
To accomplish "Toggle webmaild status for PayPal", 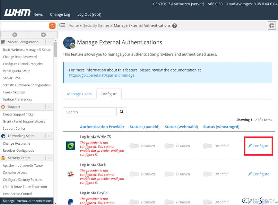I will pyautogui.click(x=169, y=202).
